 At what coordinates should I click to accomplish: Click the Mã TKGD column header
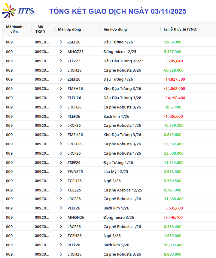[x=40, y=29]
